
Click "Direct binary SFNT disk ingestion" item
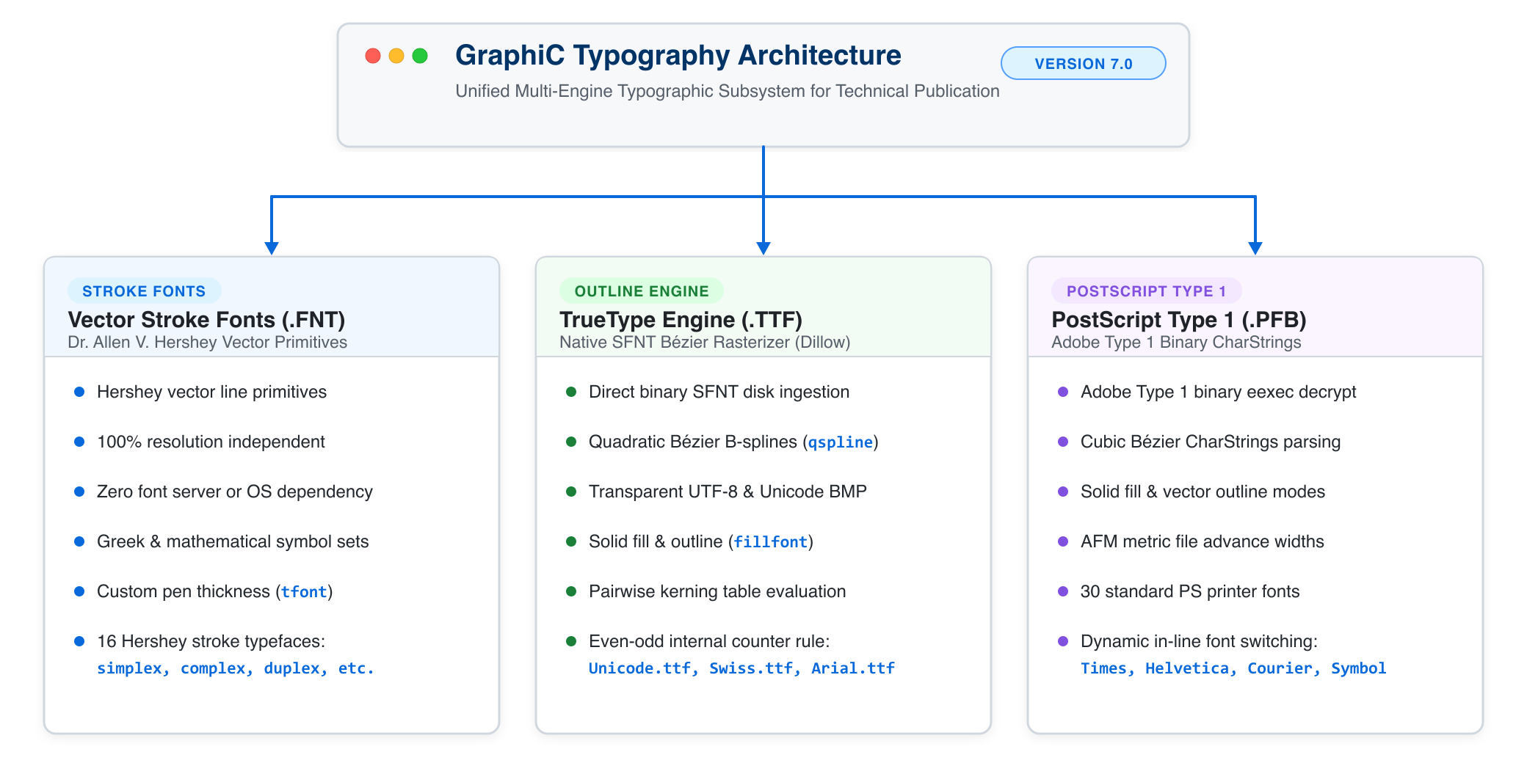pos(719,393)
